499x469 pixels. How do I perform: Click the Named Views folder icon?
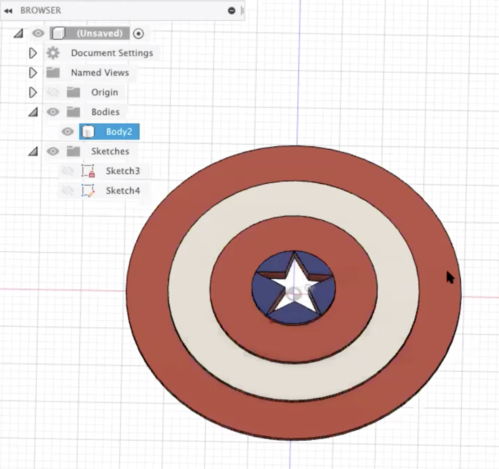[x=53, y=73]
